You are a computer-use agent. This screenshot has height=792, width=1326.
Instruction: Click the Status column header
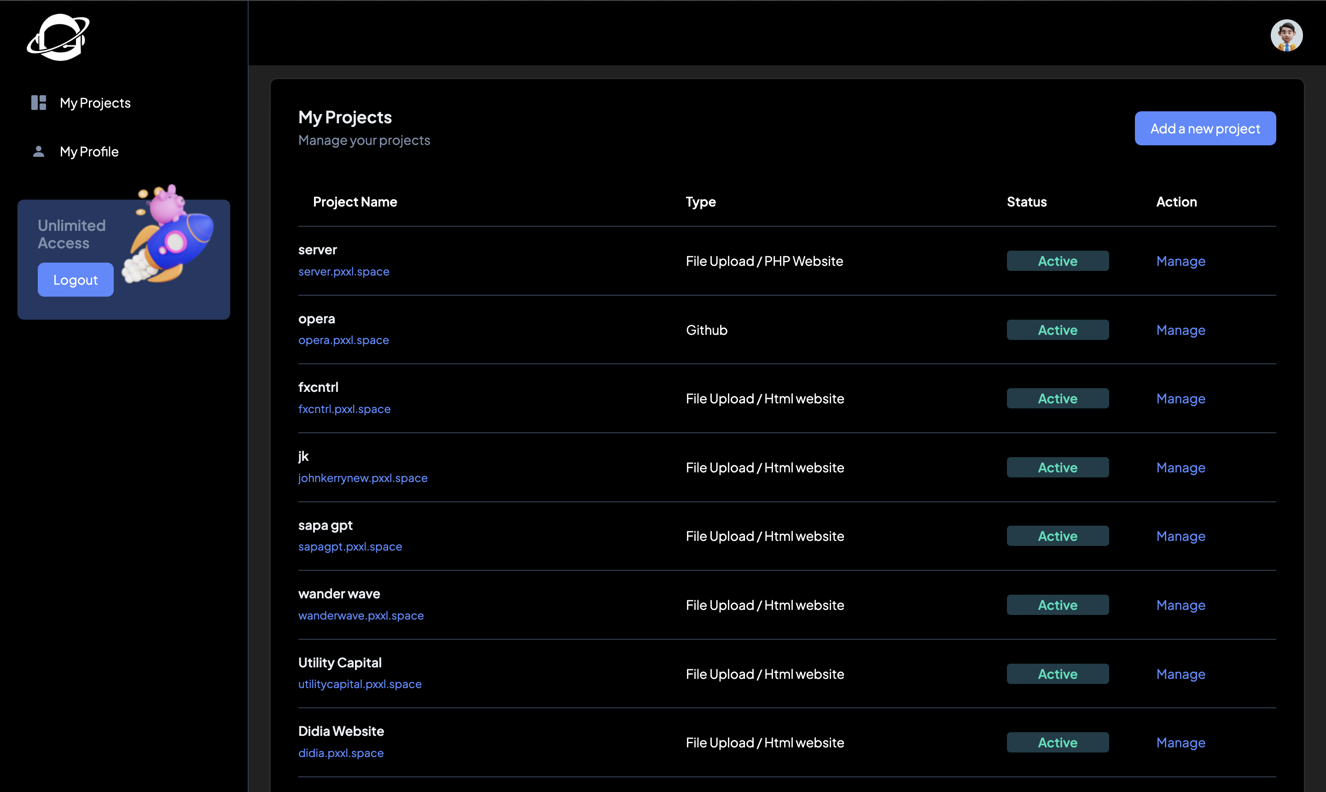coord(1026,202)
